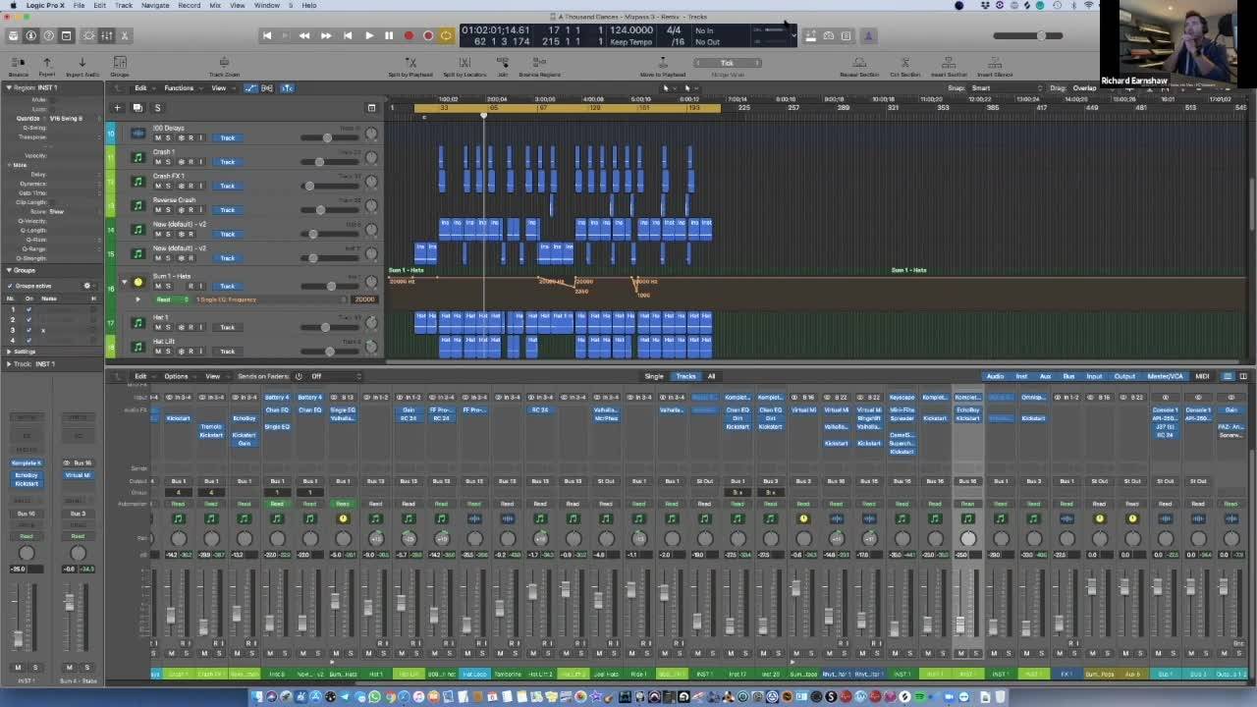Open the Navigate menu in menu bar
Viewport: 1257px width, 707px height.
pyautogui.click(x=154, y=5)
